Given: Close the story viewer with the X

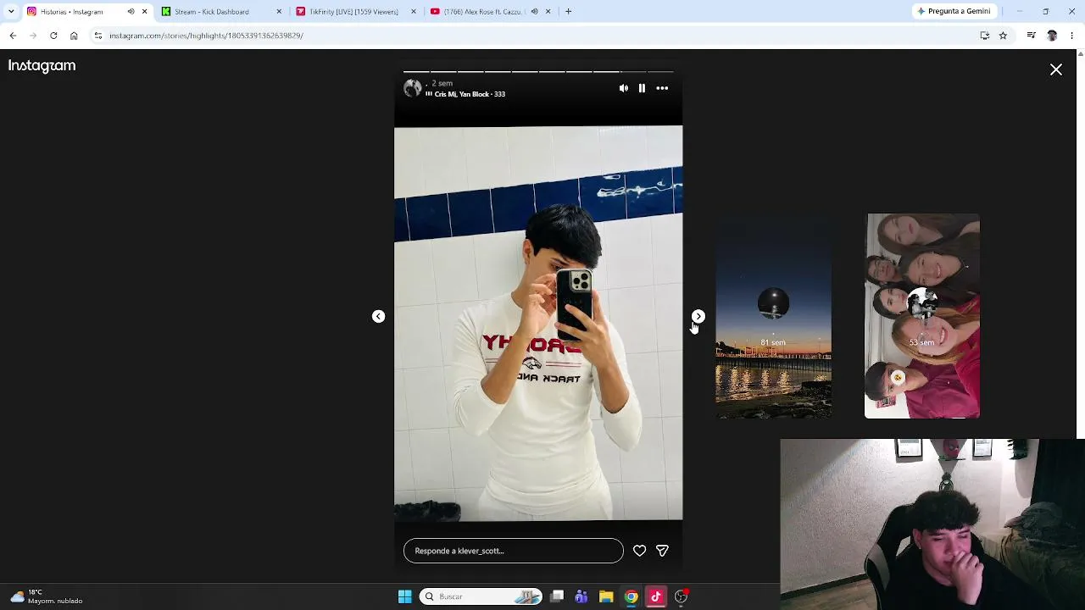Looking at the screenshot, I should (x=1056, y=69).
